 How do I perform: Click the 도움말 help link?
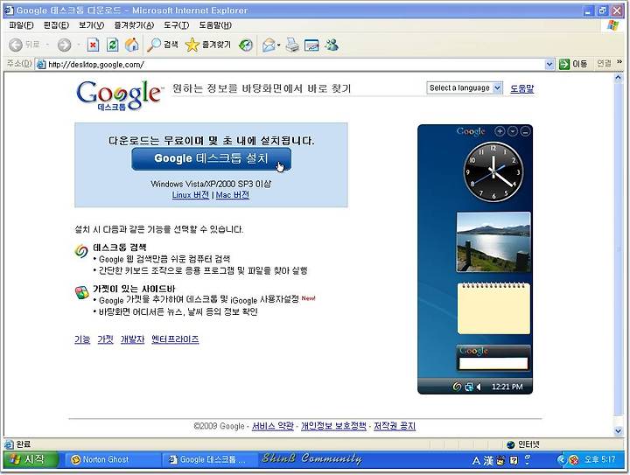521,88
